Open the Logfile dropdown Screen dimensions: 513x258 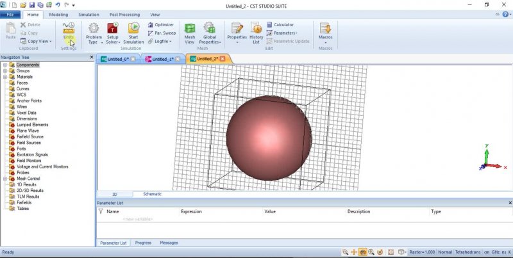(x=160, y=41)
